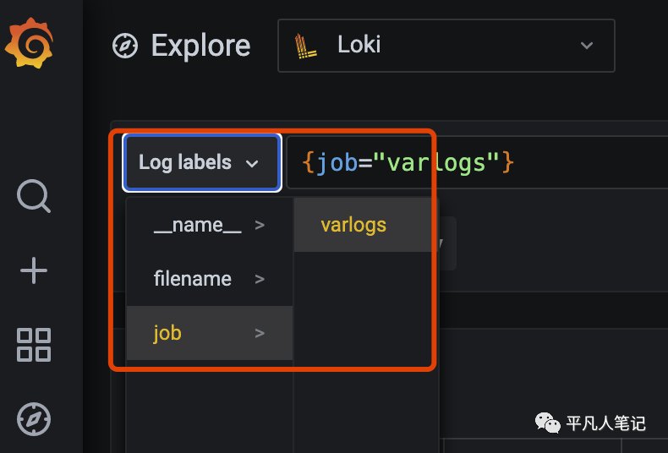The height and width of the screenshot is (453, 668).
Task: Click the Create plus icon in sidebar
Action: [x=34, y=270]
